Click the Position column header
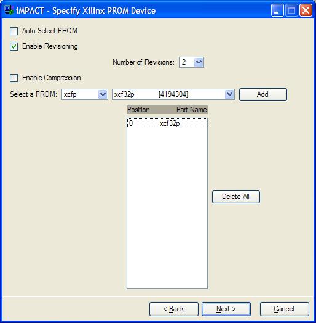This screenshot has height=323, width=316. 138,110
